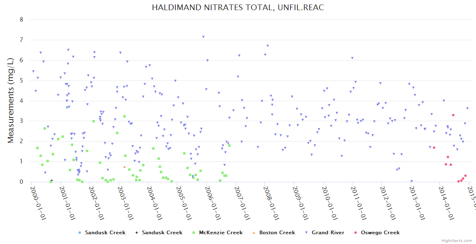Viewport: 476px width, 244px height.
Task: Select the highest Grand River point above 7
Action: tap(203, 37)
